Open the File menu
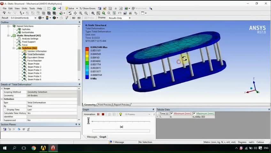271x153 pixels. pyautogui.click(x=4, y=8)
